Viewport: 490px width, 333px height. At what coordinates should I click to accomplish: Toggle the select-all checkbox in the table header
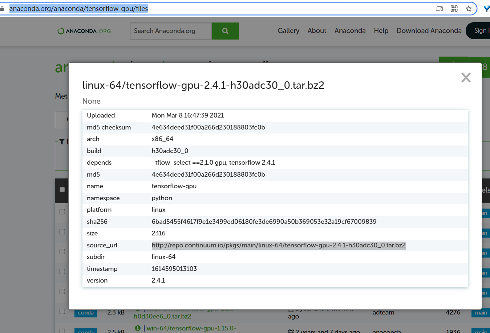(62, 189)
